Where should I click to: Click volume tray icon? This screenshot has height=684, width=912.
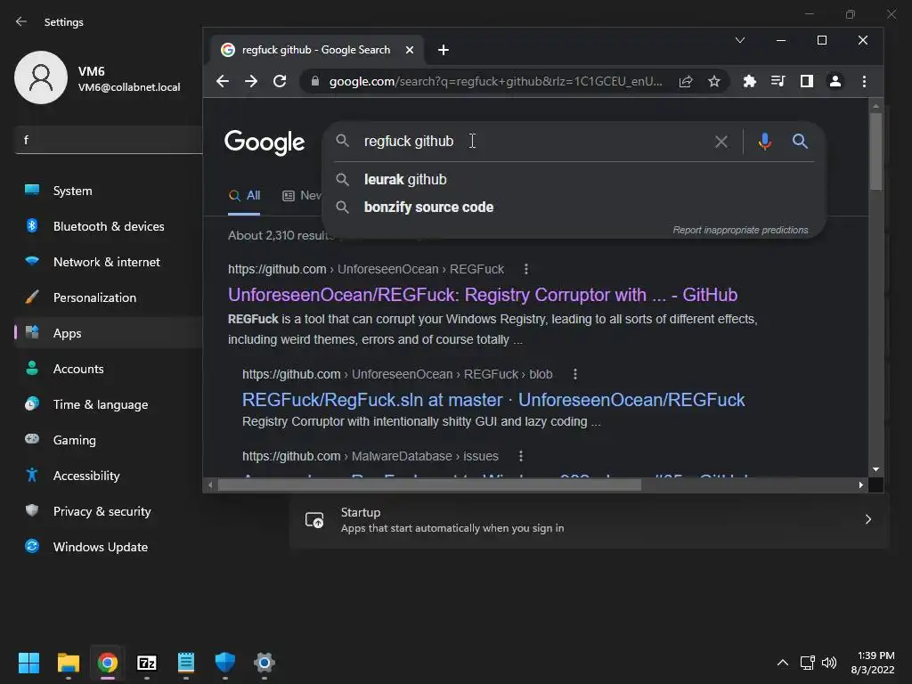tap(829, 663)
